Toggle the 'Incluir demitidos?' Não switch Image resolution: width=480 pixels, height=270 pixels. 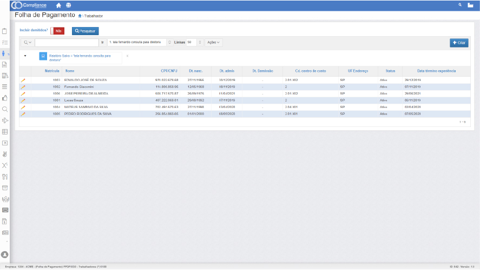(58, 31)
